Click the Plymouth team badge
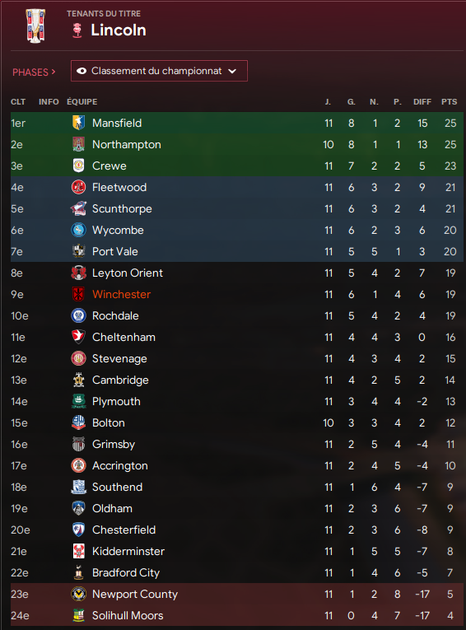 pos(78,401)
